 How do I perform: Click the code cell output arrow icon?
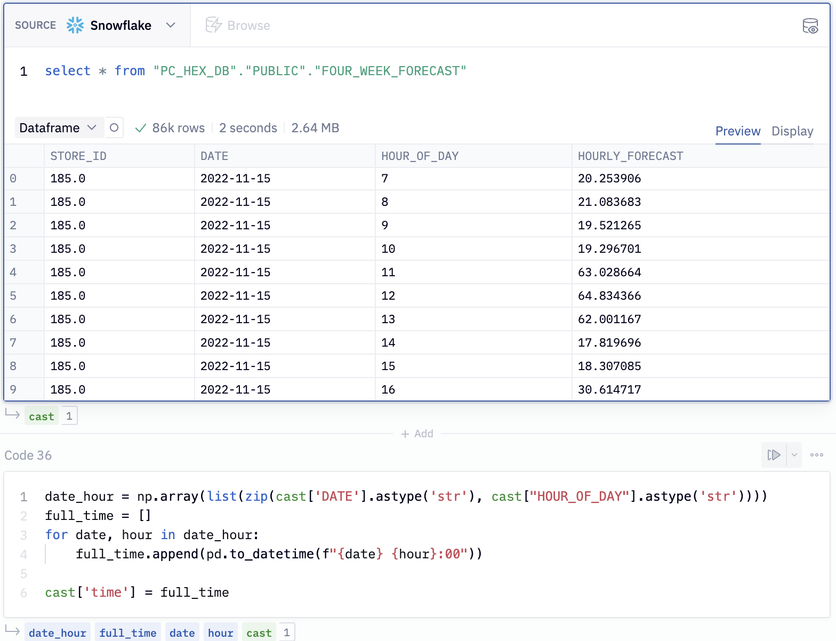(x=12, y=631)
